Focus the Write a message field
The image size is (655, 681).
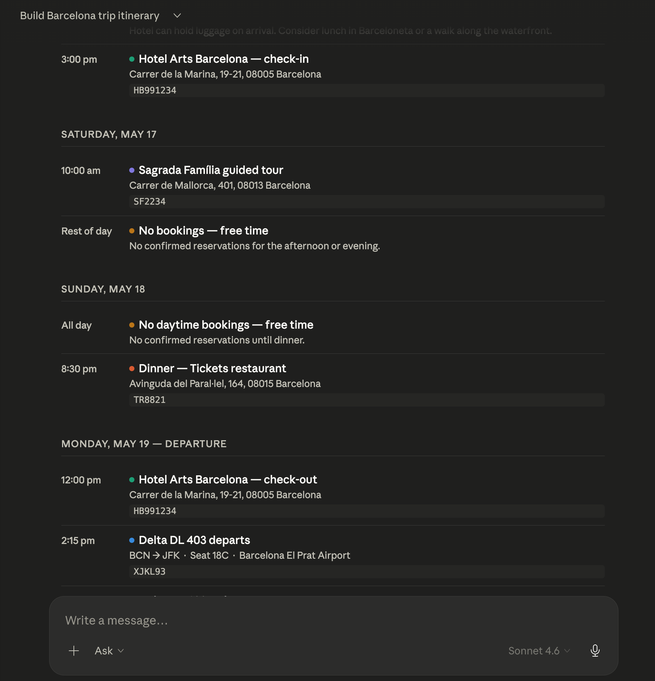(333, 620)
